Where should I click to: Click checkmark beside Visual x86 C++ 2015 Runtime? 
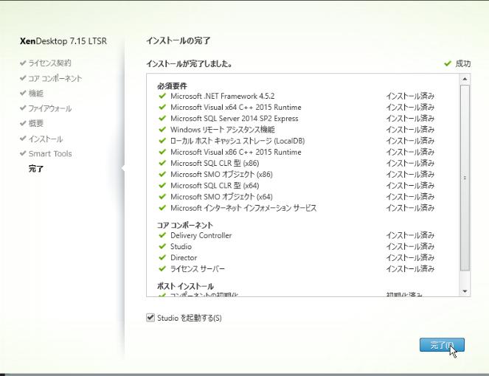(162, 152)
